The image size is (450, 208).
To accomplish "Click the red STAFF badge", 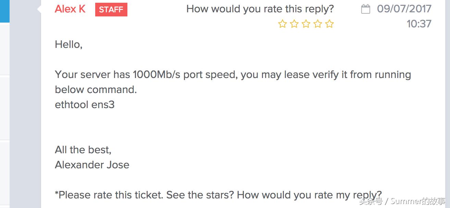I will click(x=111, y=10).
